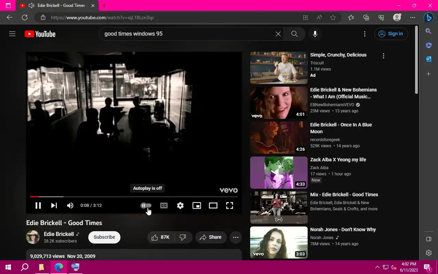Open the notification center
Screen dimensions: 438x274
click(427, 267)
